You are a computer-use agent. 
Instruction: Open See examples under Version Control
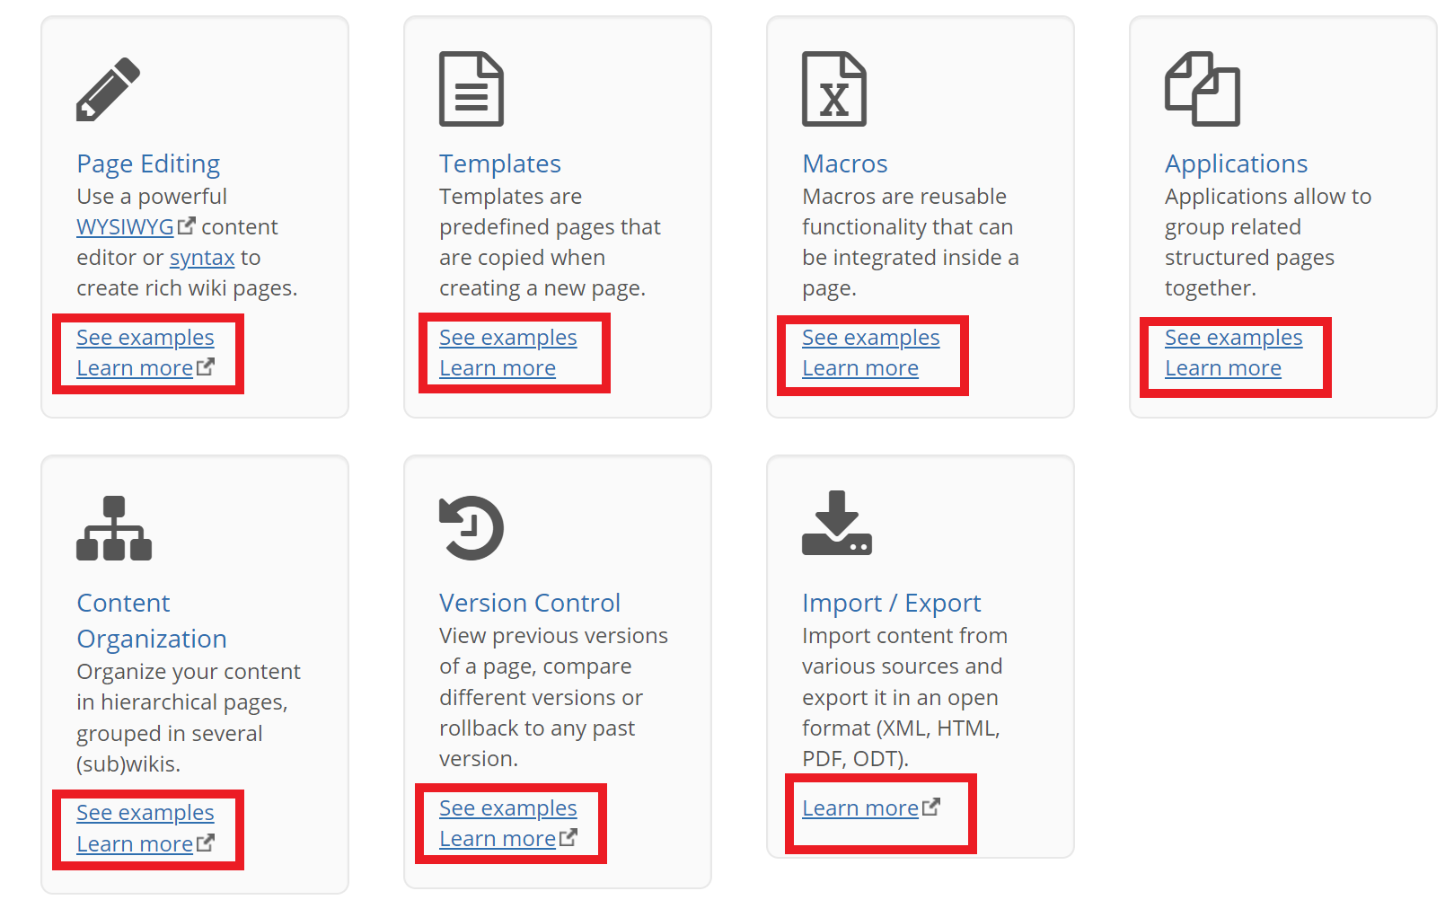click(508, 808)
